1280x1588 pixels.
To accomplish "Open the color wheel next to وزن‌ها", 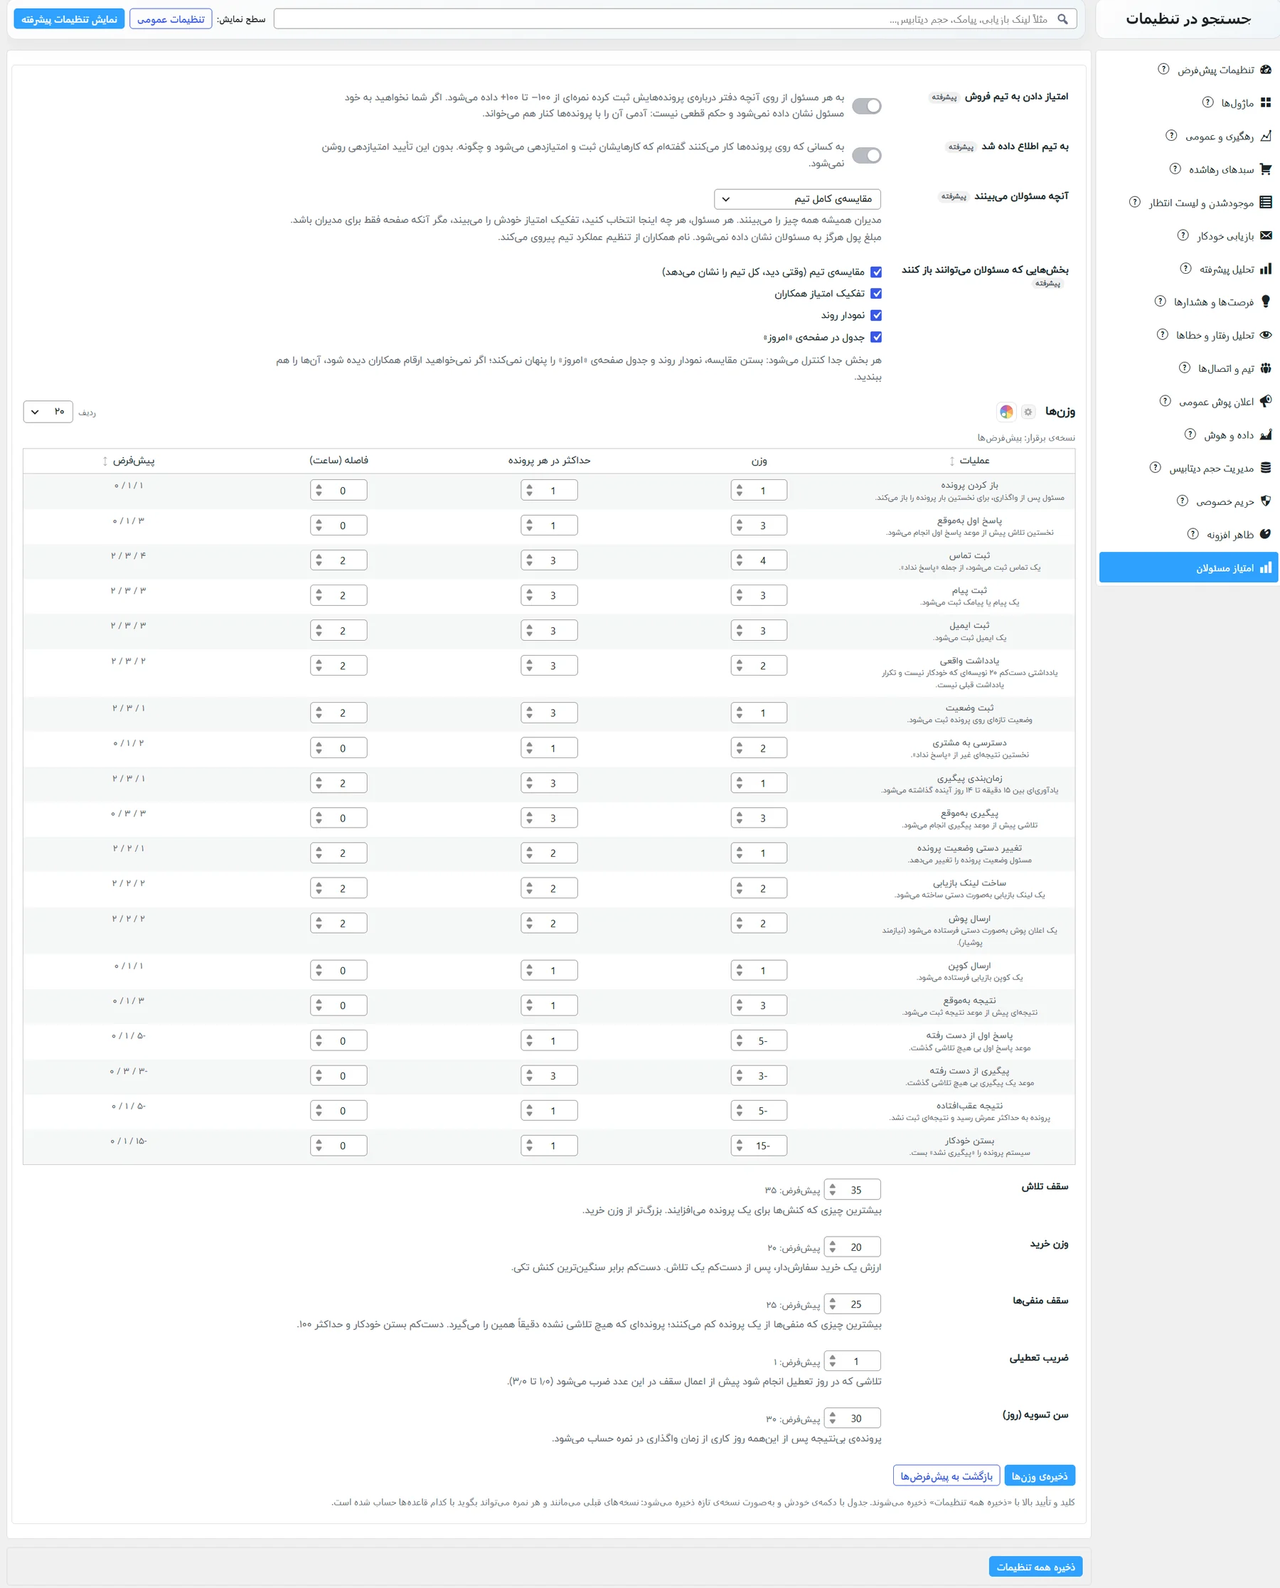I will coord(1006,412).
